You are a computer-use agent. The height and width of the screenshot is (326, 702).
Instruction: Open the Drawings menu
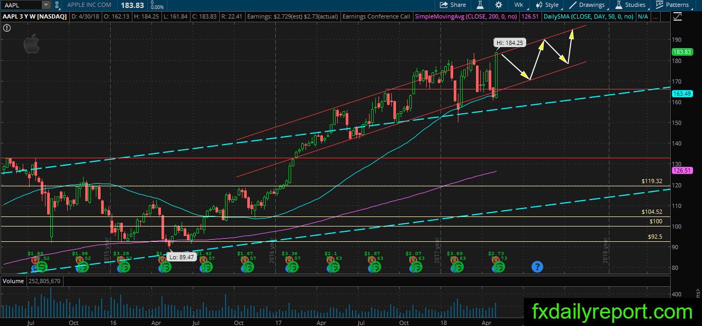(588, 5)
